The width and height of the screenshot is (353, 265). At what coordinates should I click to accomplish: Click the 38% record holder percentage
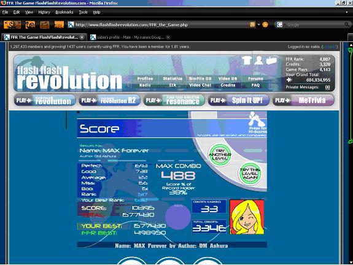point(178,193)
